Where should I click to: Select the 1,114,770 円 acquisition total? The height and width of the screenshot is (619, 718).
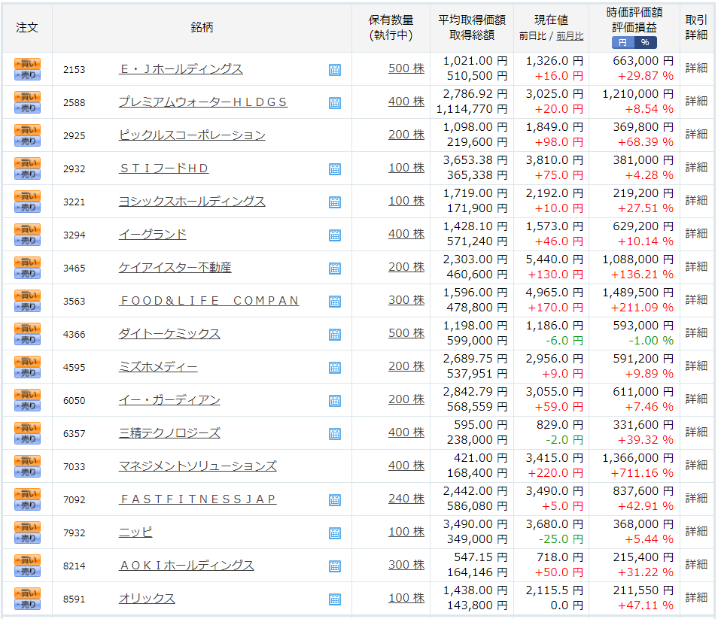[472, 109]
